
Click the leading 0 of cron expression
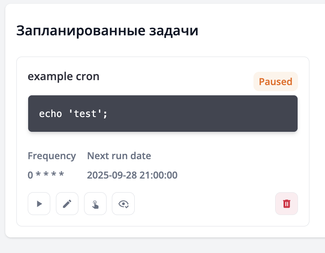click(x=30, y=175)
